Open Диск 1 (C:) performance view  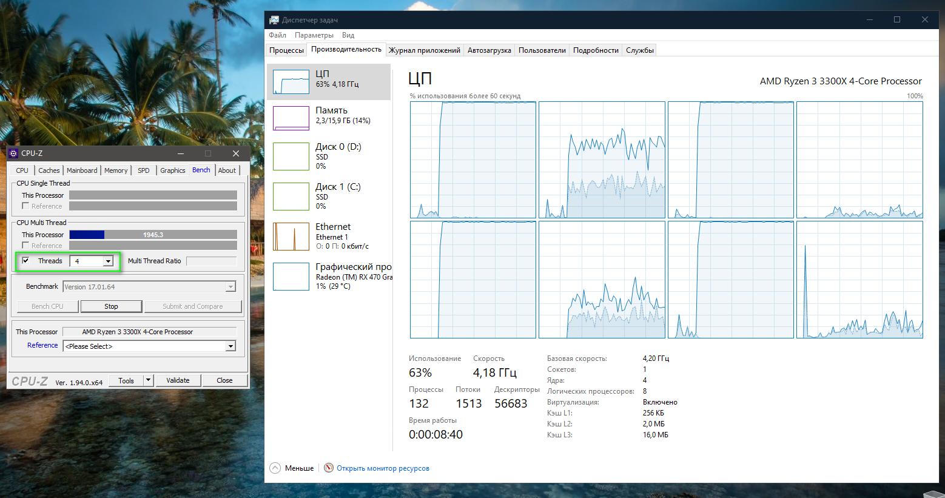point(329,196)
